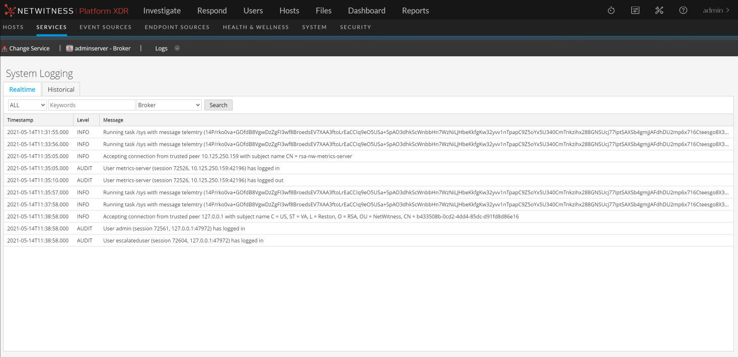
Task: Click the NetWitness logo icon
Action: point(10,11)
